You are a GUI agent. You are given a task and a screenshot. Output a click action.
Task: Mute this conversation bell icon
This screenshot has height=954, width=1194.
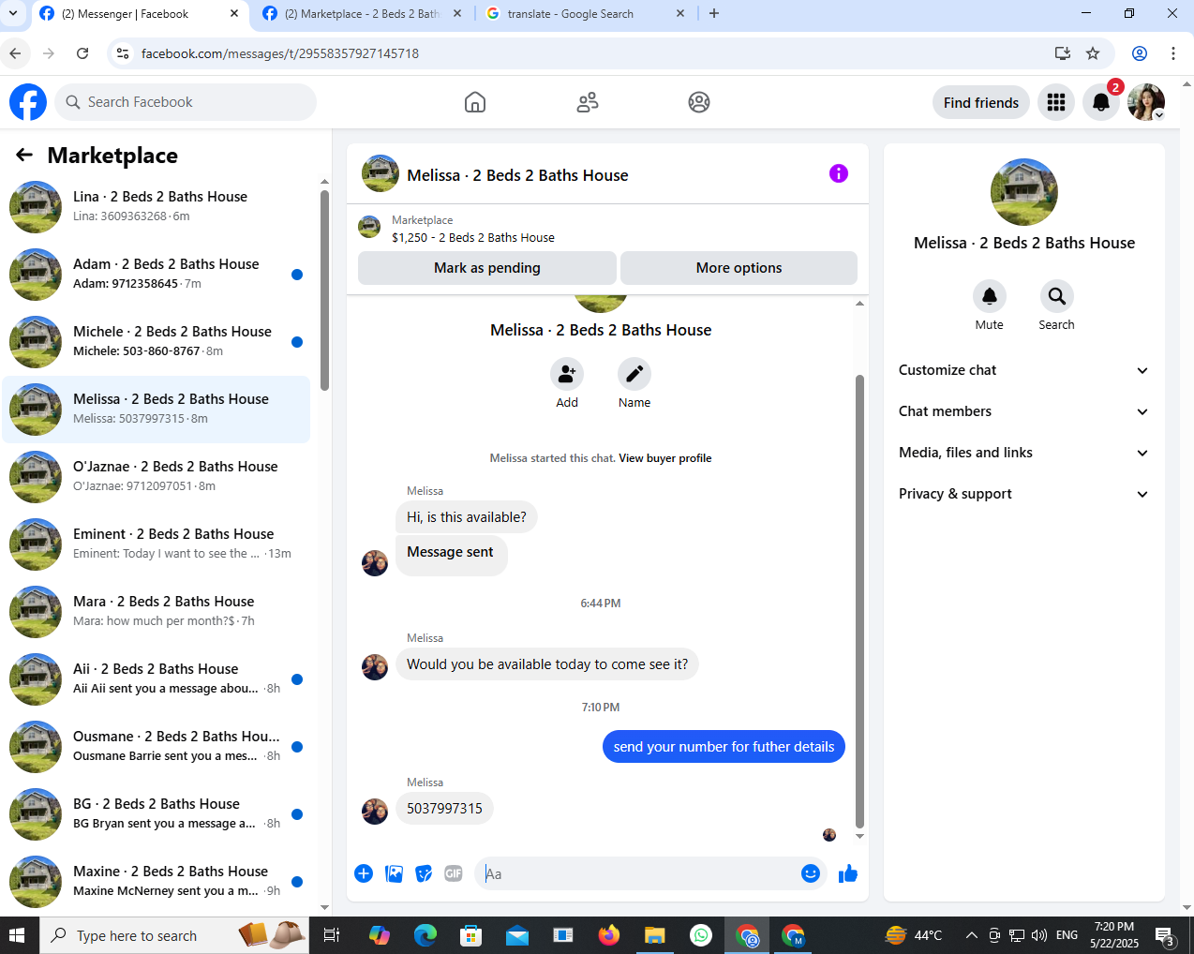point(990,296)
